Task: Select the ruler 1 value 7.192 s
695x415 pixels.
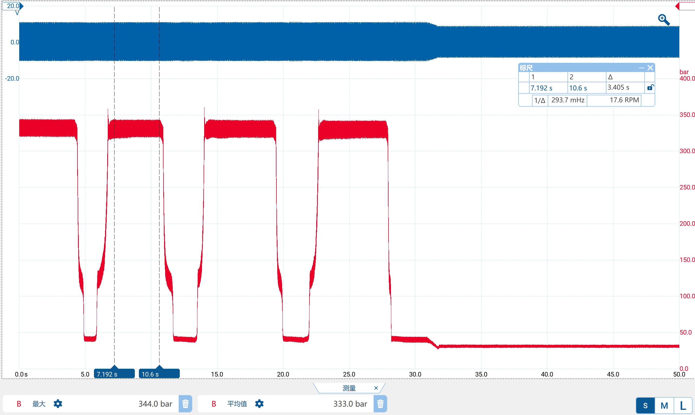Action: (541, 88)
